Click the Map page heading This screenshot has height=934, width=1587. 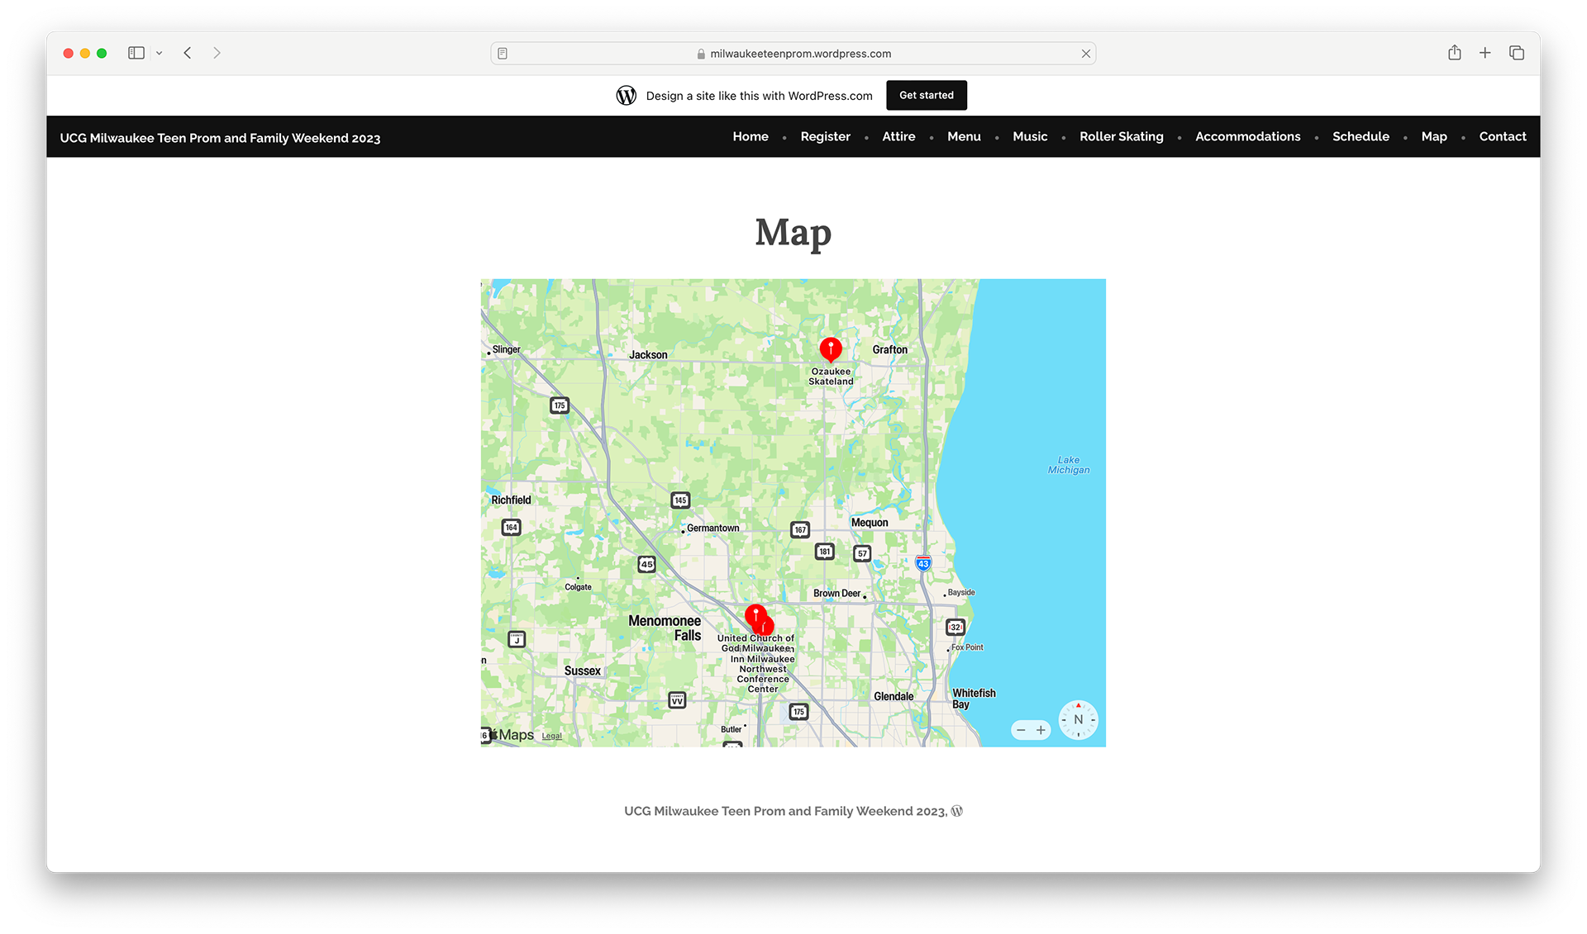[x=793, y=233]
